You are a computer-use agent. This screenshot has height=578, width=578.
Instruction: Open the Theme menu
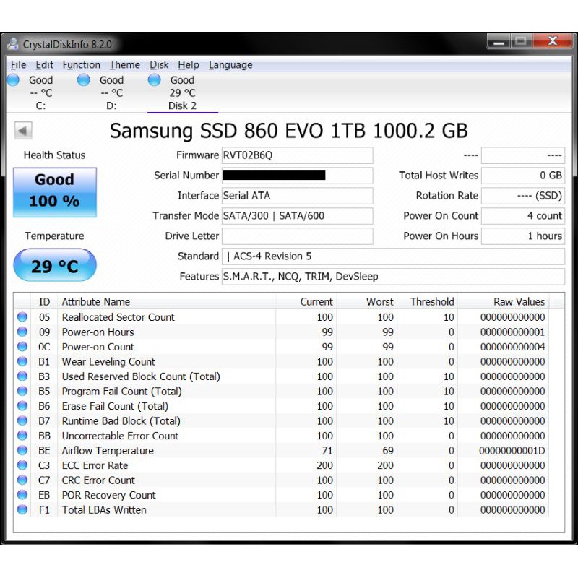pyautogui.click(x=124, y=65)
